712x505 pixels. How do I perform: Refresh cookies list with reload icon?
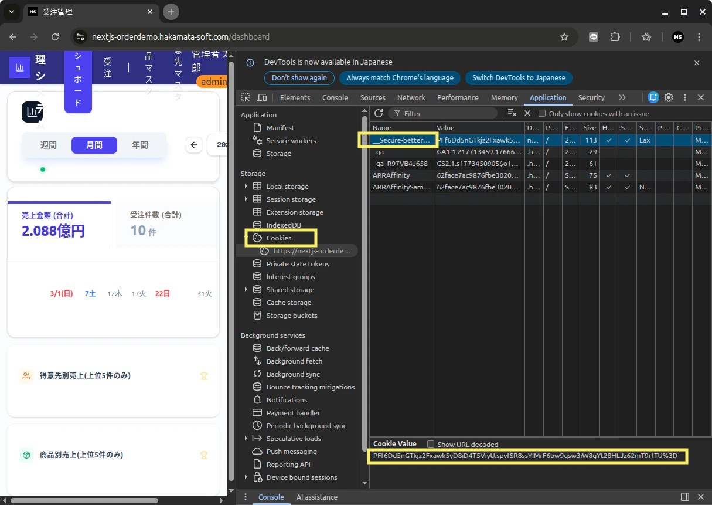[x=379, y=113]
